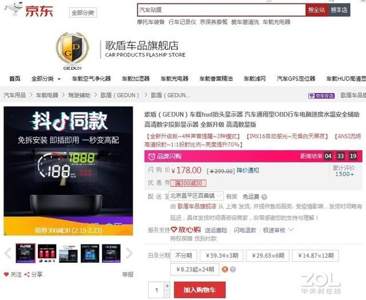366x300 pixels.
Task: Click the 京东好店 badge icon
Action: [321, 95]
